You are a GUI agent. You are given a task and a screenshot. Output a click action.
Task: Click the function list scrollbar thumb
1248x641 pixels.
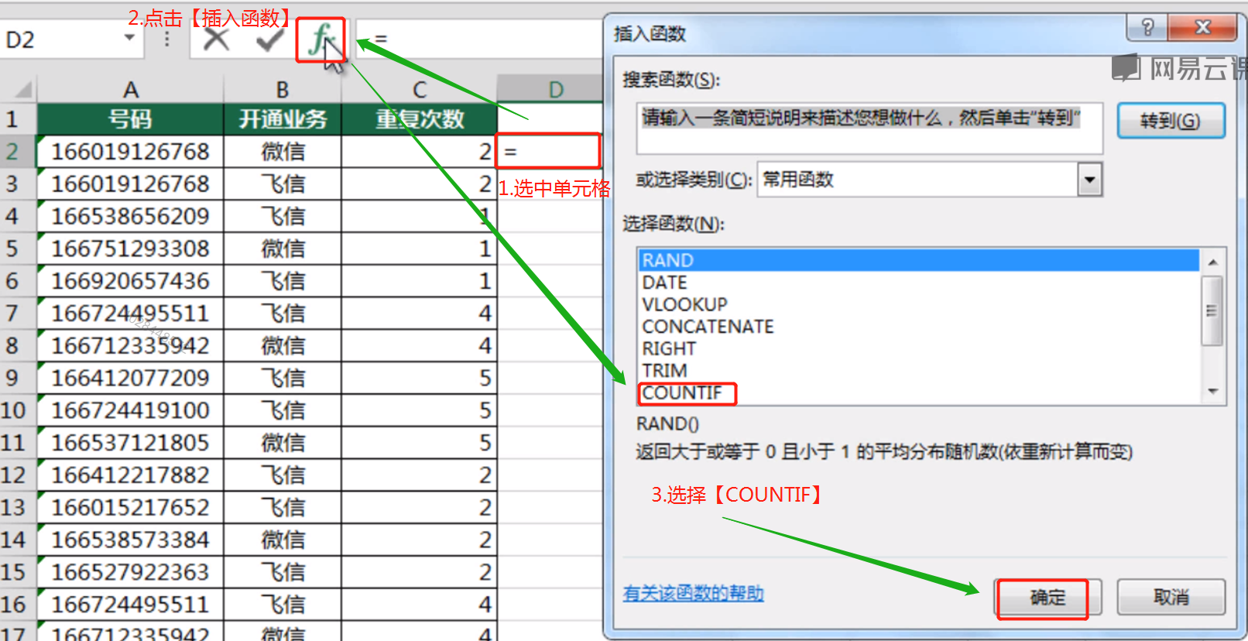[1212, 310]
